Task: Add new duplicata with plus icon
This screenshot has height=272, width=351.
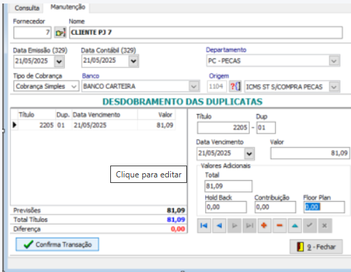Action: tap(264, 225)
